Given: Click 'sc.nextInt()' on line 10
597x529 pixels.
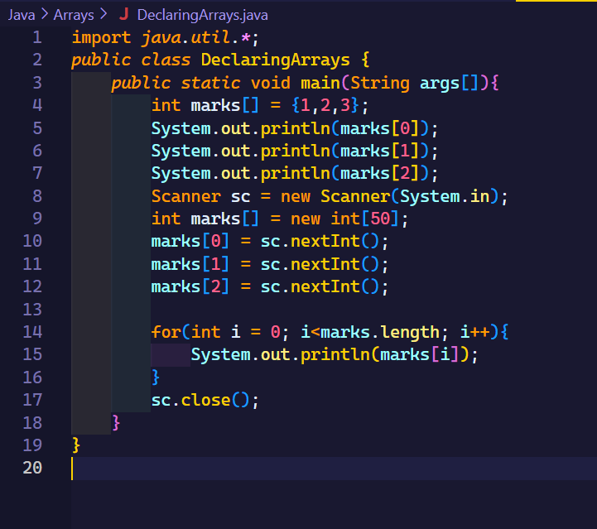Looking at the screenshot, I should coord(320,242).
